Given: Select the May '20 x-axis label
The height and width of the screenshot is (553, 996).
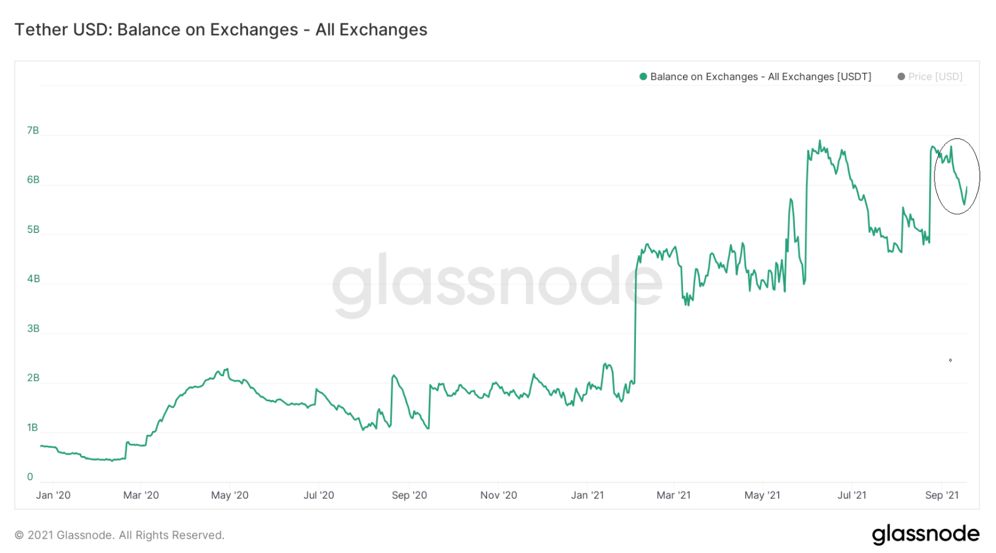Looking at the screenshot, I should (x=229, y=495).
